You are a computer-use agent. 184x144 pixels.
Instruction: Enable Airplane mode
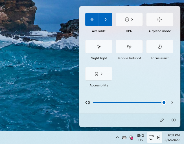click(160, 19)
